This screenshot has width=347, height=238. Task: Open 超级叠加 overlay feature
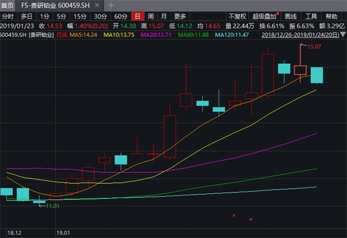coord(264,16)
